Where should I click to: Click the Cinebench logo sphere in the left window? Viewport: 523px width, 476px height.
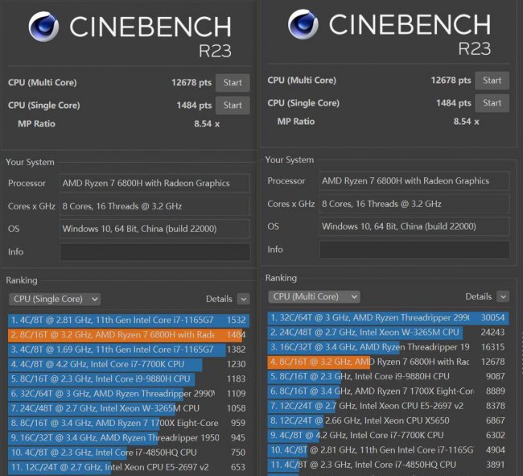point(43,27)
